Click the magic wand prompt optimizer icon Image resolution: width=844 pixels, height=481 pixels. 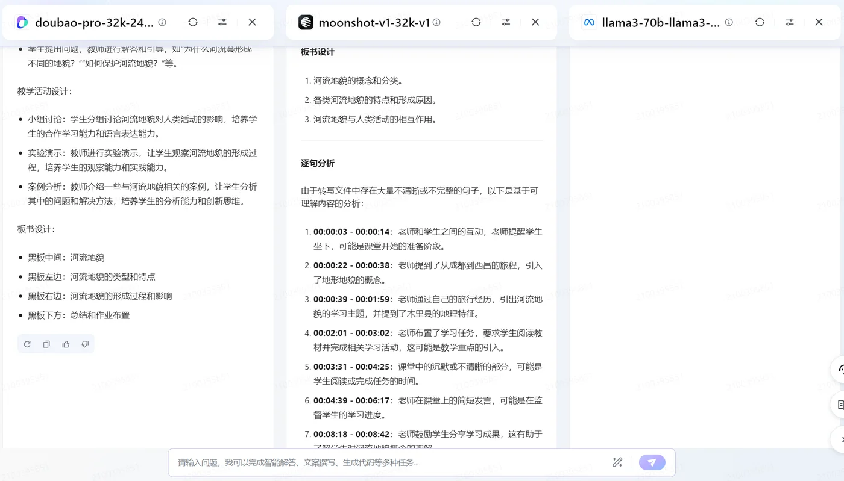click(x=617, y=462)
